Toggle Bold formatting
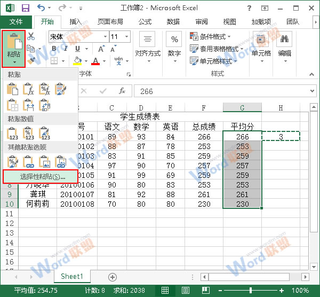This screenshot has width=320, height=297. pos(54,49)
